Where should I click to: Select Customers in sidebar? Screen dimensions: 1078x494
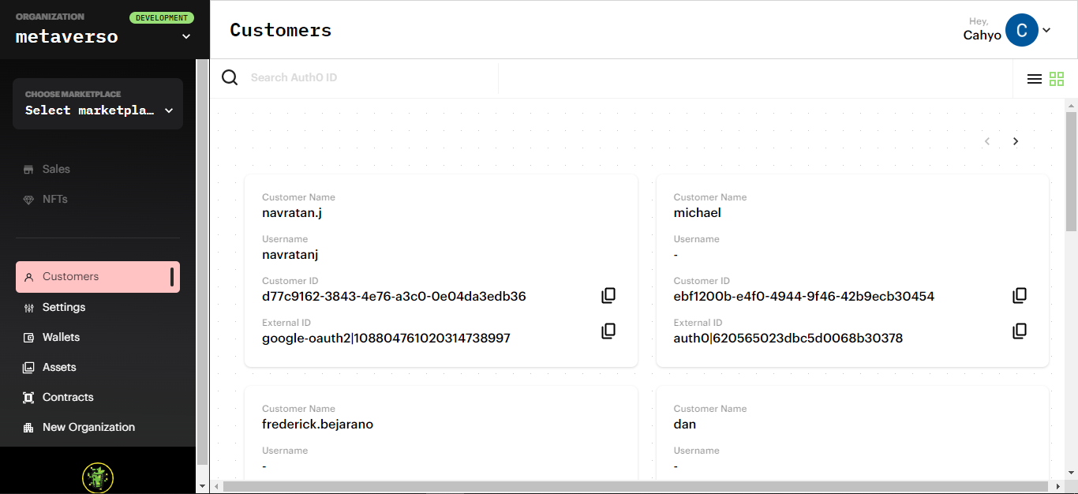pos(98,277)
